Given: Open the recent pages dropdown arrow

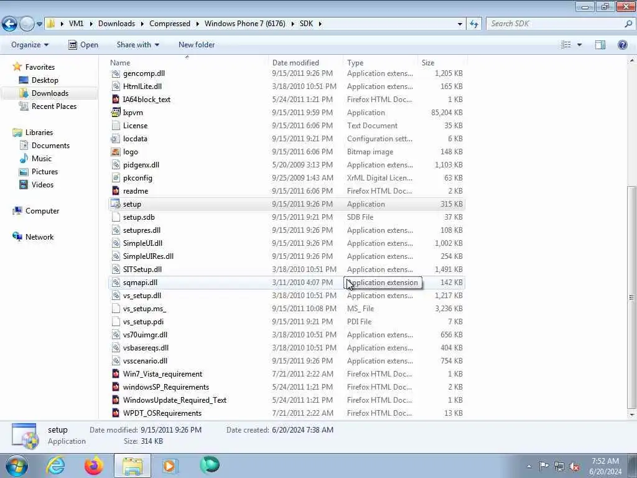Looking at the screenshot, I should coord(39,24).
